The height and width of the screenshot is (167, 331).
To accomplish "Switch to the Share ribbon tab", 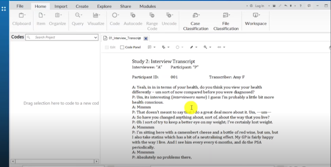I will pos(125,6).
